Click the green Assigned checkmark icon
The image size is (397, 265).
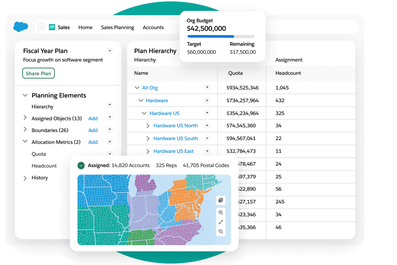click(81, 166)
